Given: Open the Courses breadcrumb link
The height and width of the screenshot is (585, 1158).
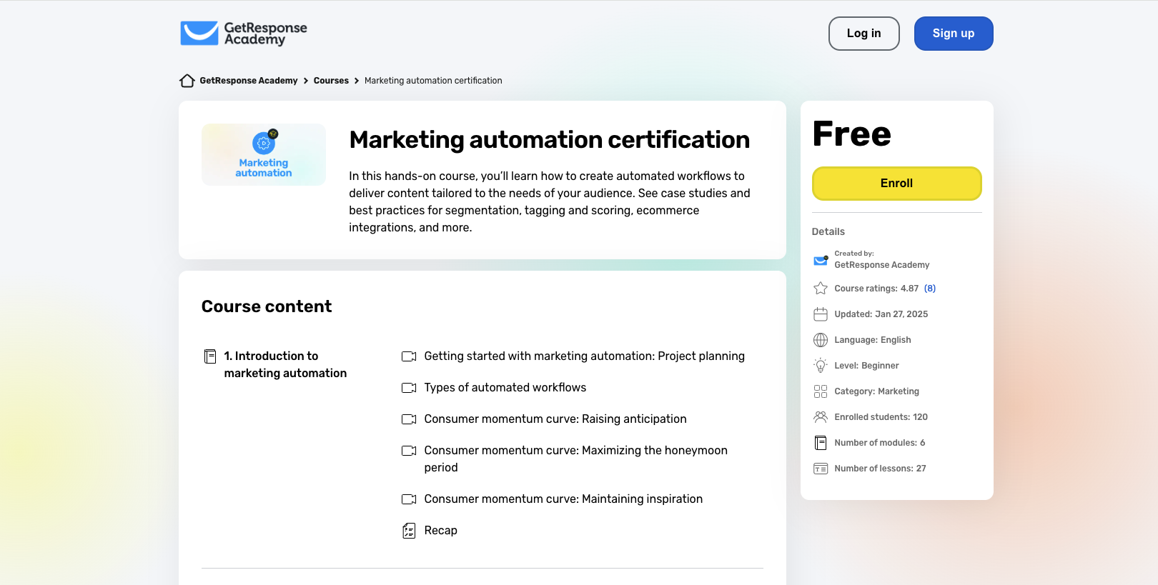Looking at the screenshot, I should tap(331, 81).
